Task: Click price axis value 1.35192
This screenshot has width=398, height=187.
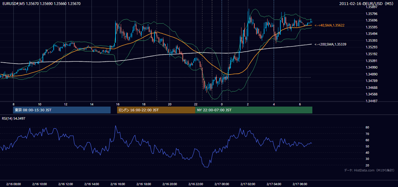Action: click(372, 54)
